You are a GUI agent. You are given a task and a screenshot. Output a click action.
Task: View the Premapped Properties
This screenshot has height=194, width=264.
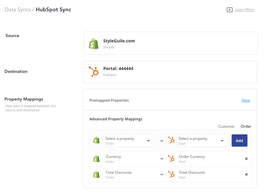[246, 100]
